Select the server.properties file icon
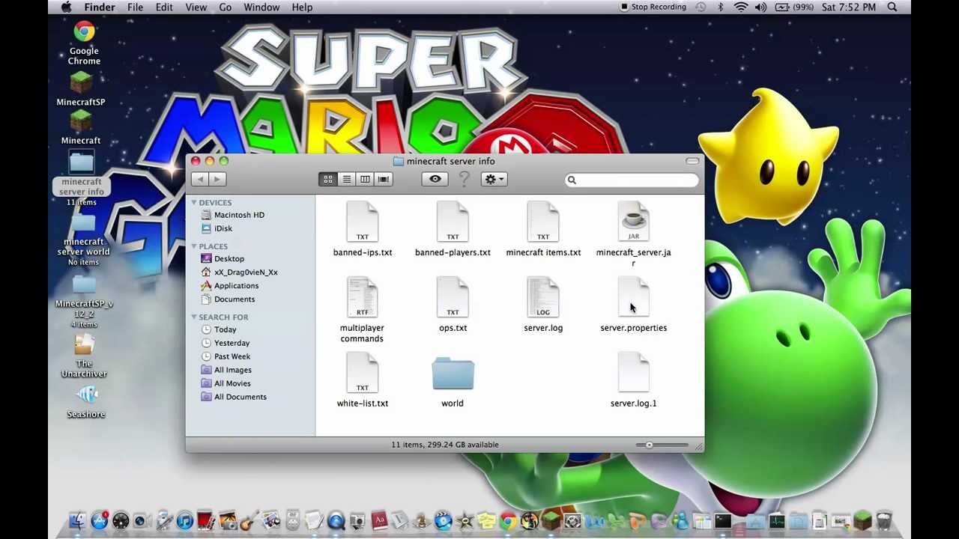Viewport: 959px width, 539px height. coord(633,298)
